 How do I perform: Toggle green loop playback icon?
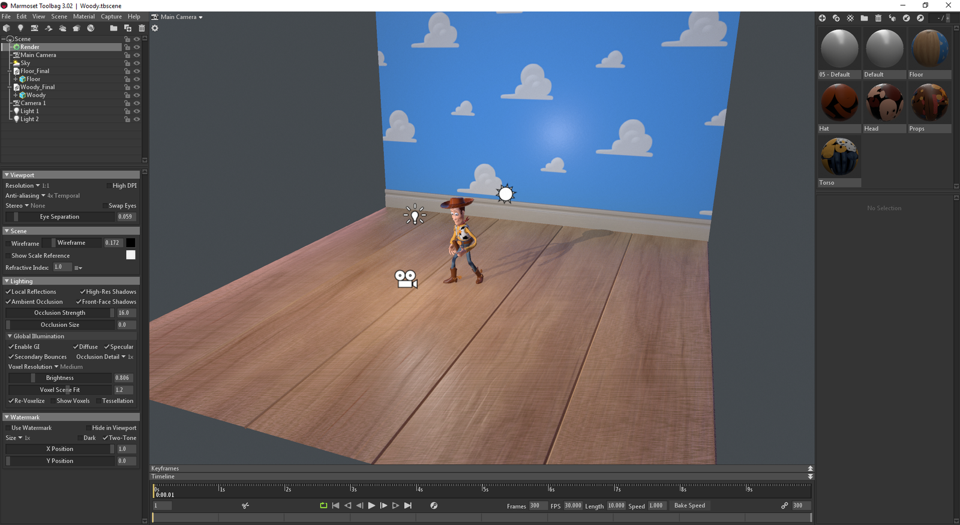[x=323, y=506]
